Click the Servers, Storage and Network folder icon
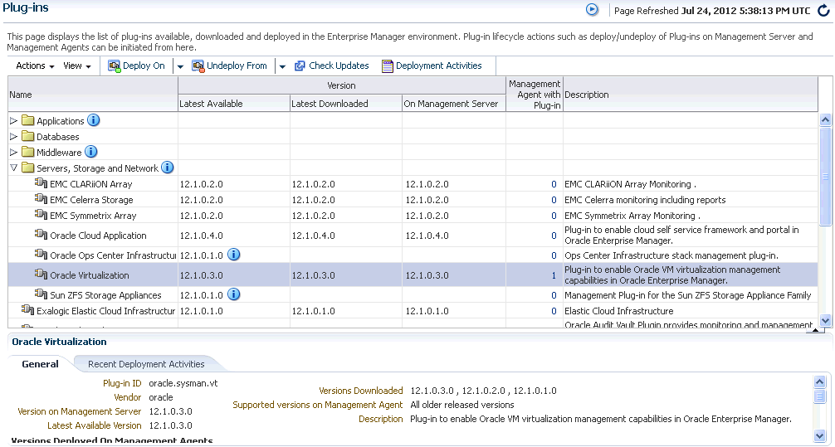 pos(27,168)
